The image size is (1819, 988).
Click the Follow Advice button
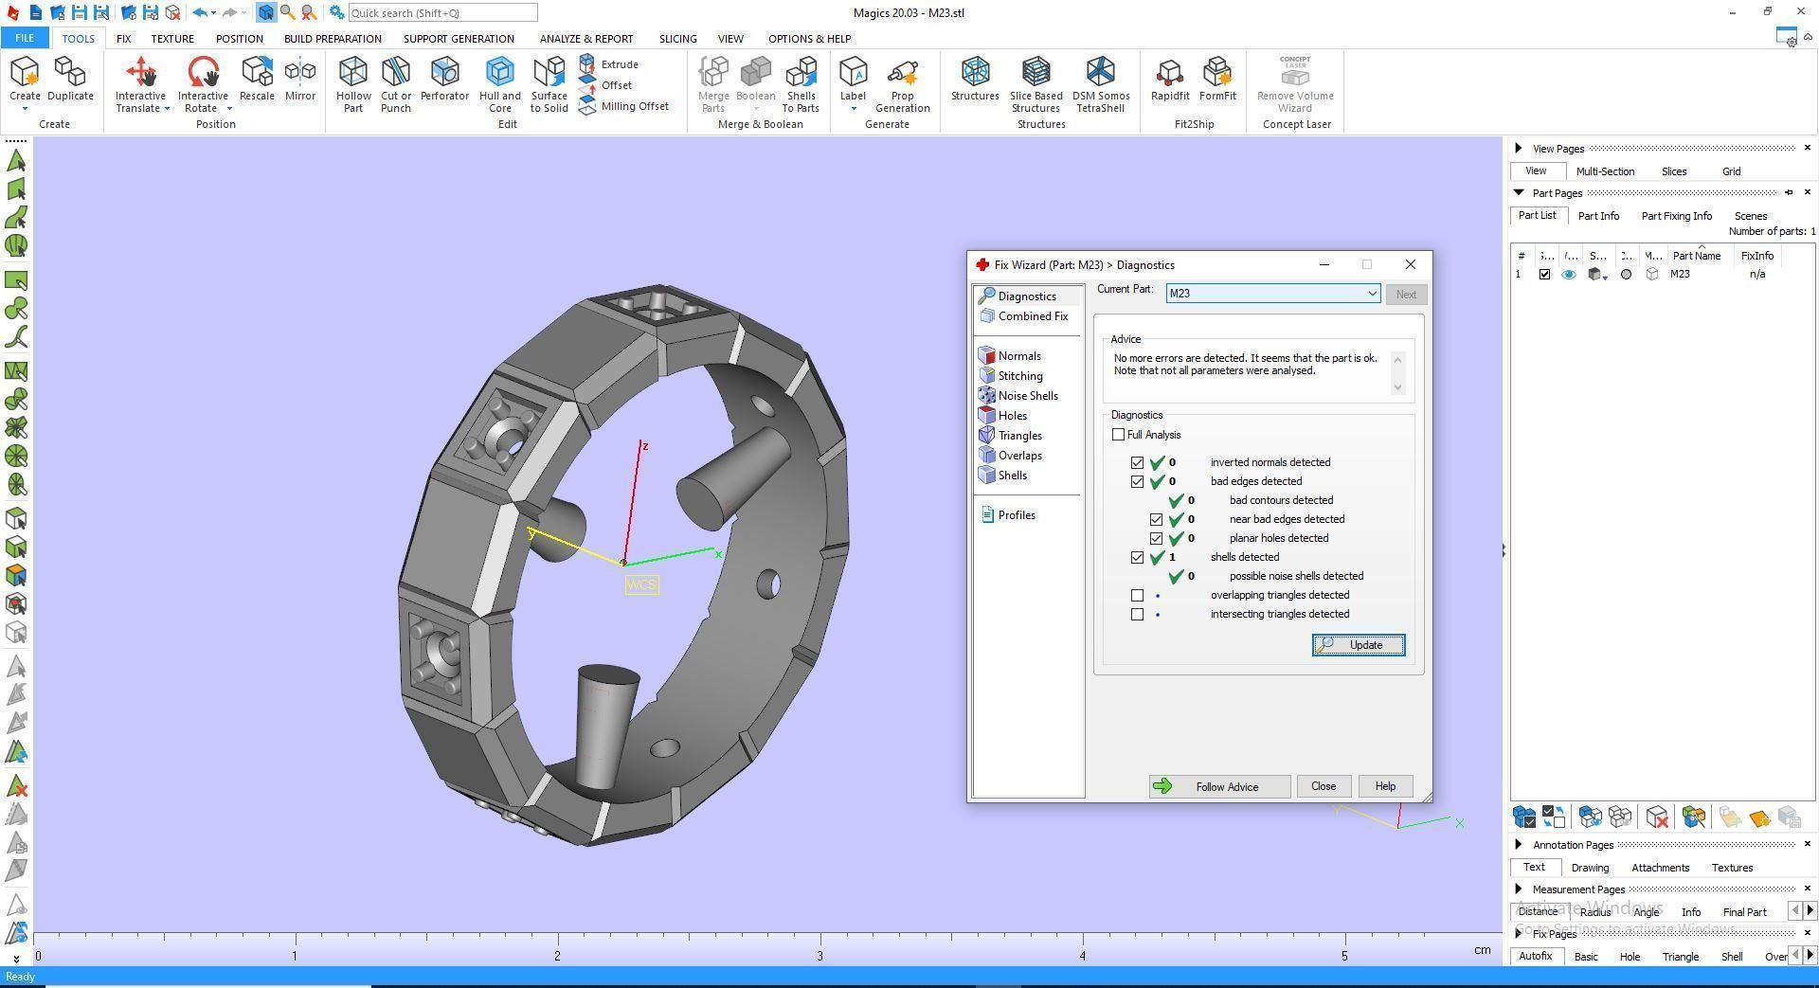click(1219, 786)
